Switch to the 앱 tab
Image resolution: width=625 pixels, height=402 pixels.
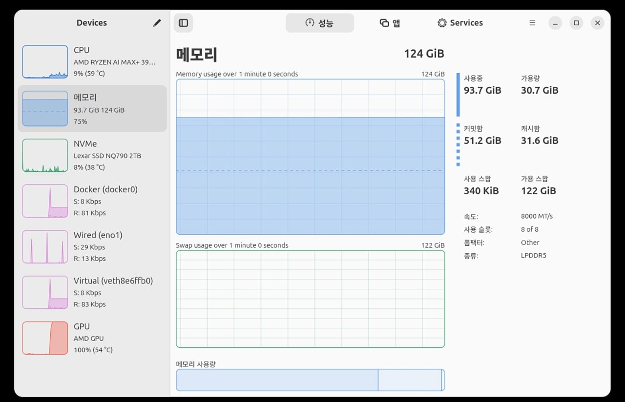(390, 23)
